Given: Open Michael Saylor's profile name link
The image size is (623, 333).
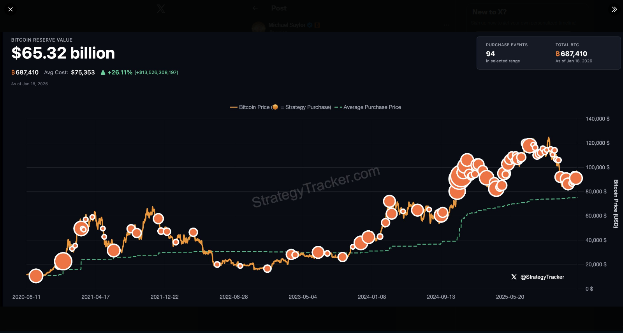Looking at the screenshot, I should (x=287, y=25).
